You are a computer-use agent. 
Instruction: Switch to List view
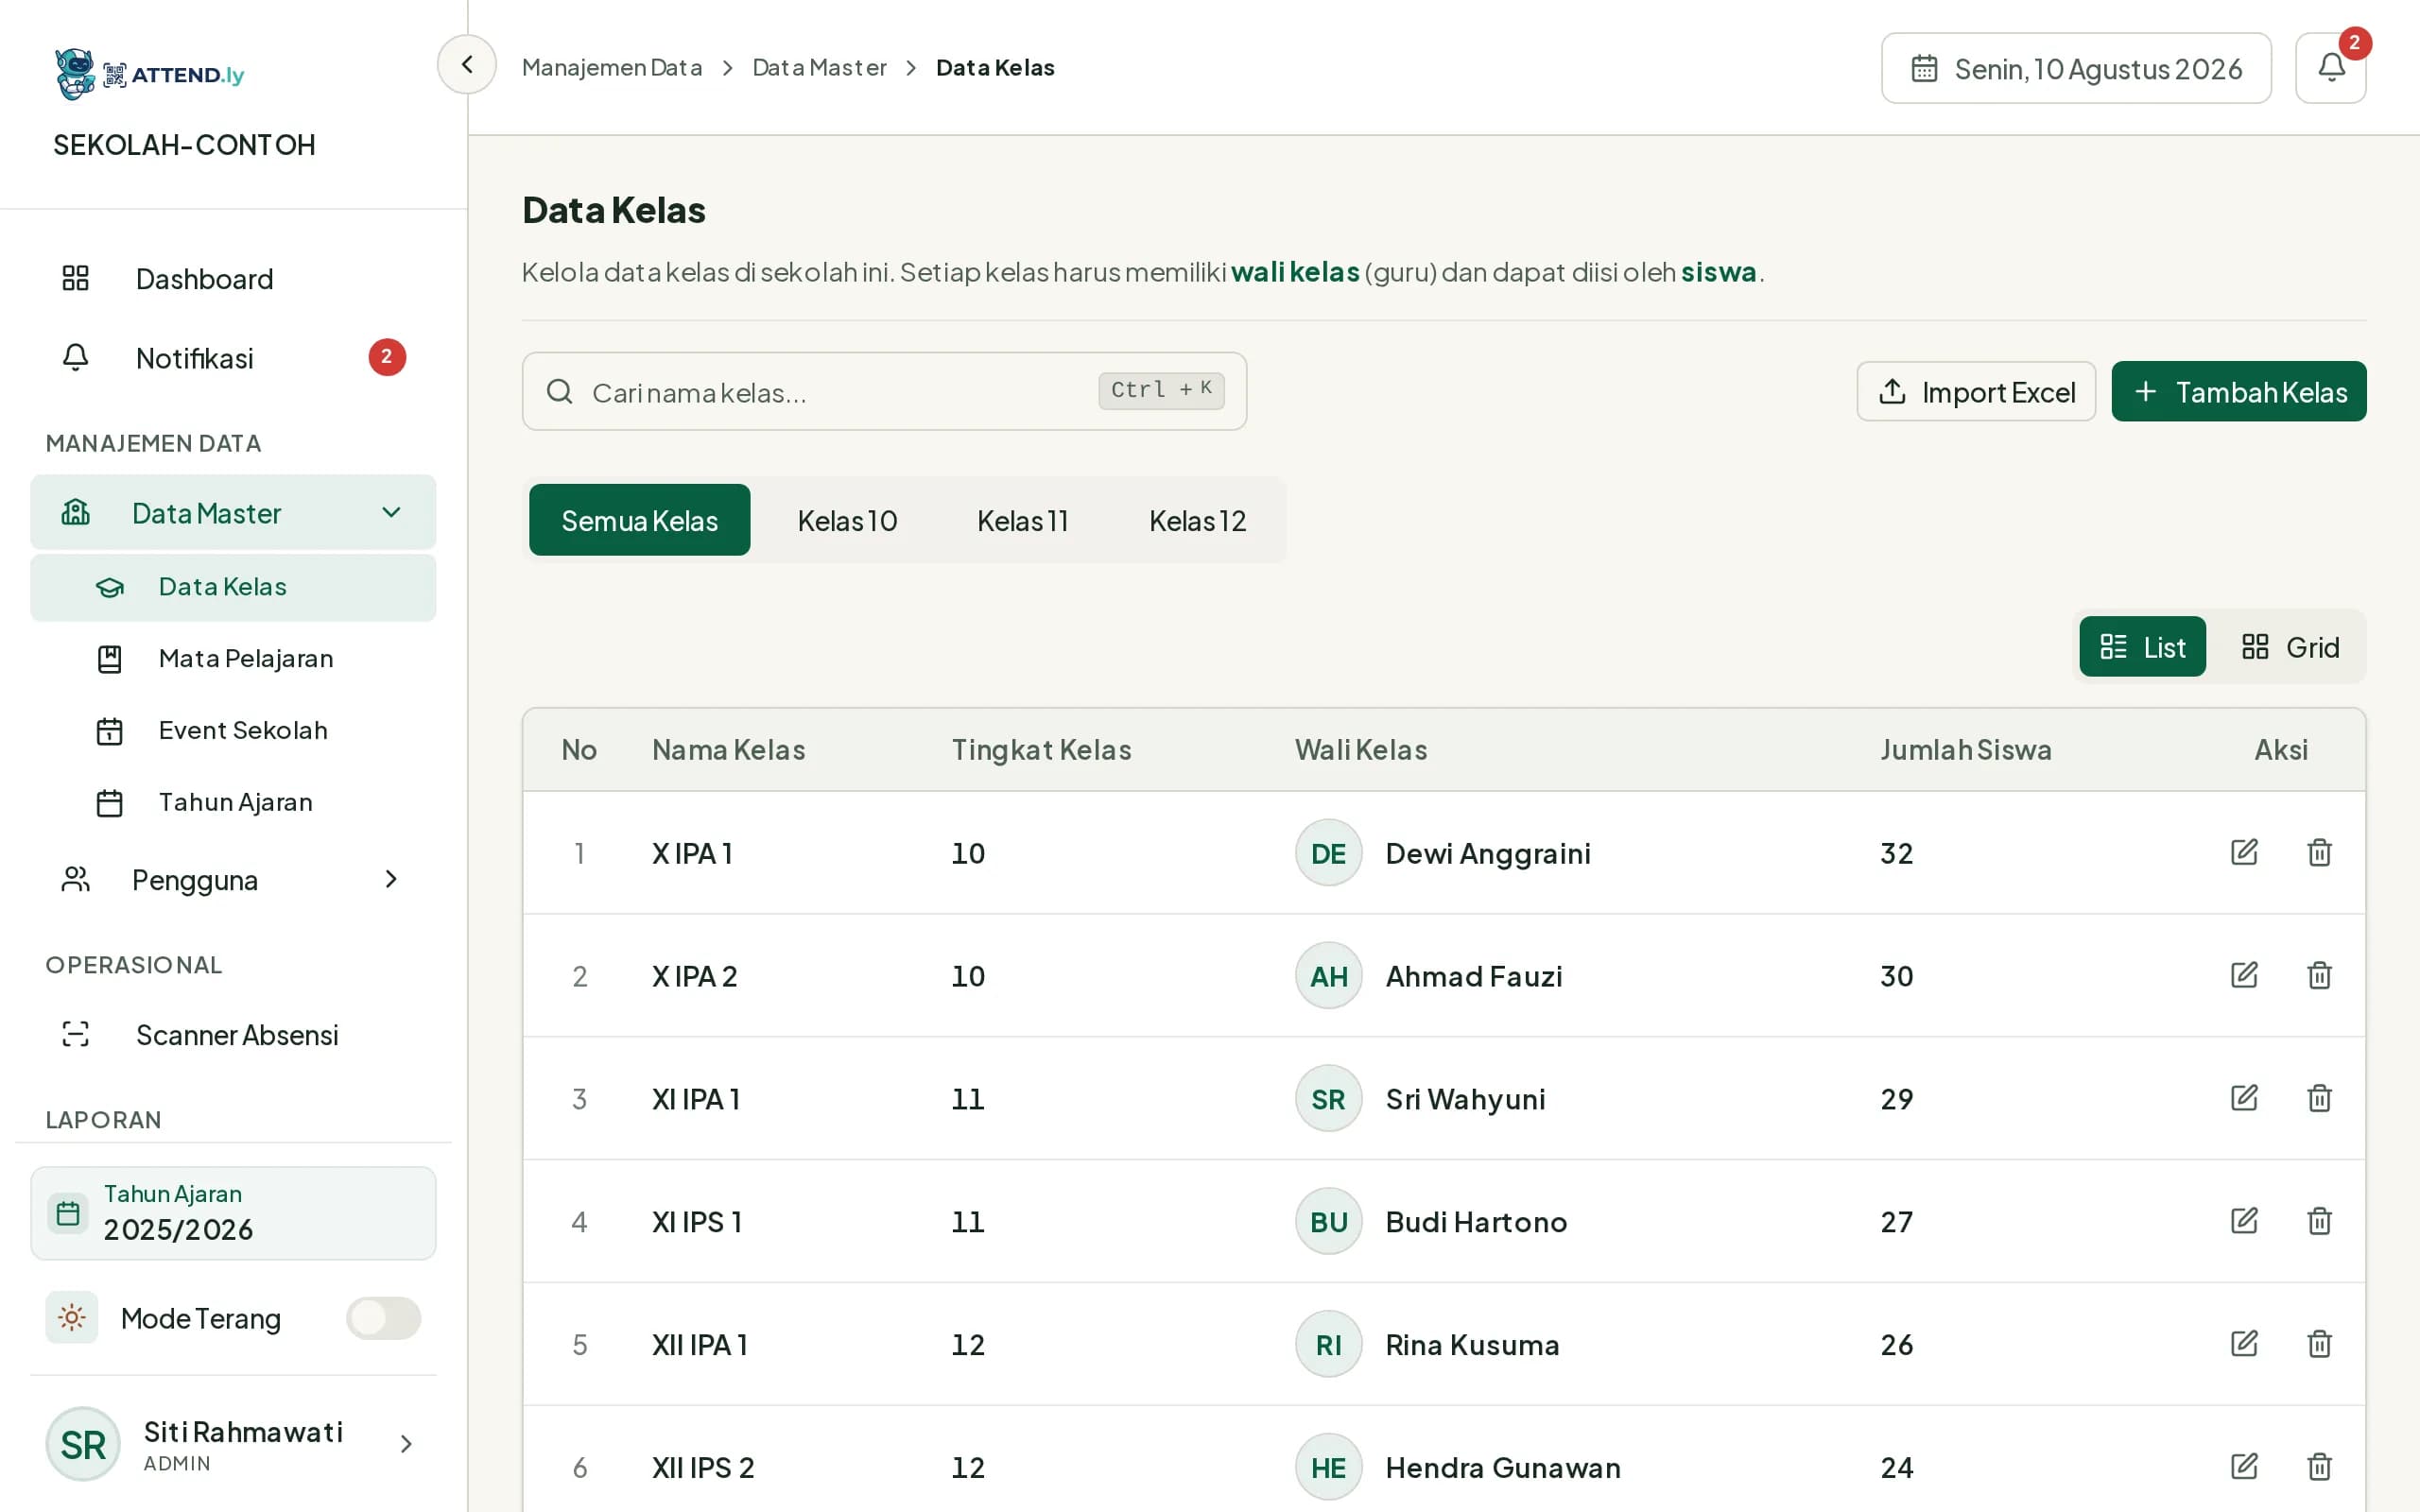pyautogui.click(x=2142, y=647)
